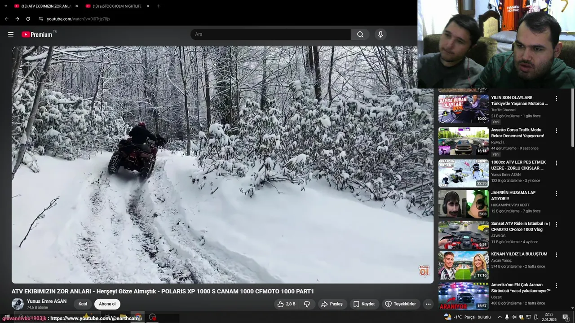Open Amerika'nın EN Çok Aranan thumbnail
Image resolution: width=575 pixels, height=323 pixels.
coord(463,296)
